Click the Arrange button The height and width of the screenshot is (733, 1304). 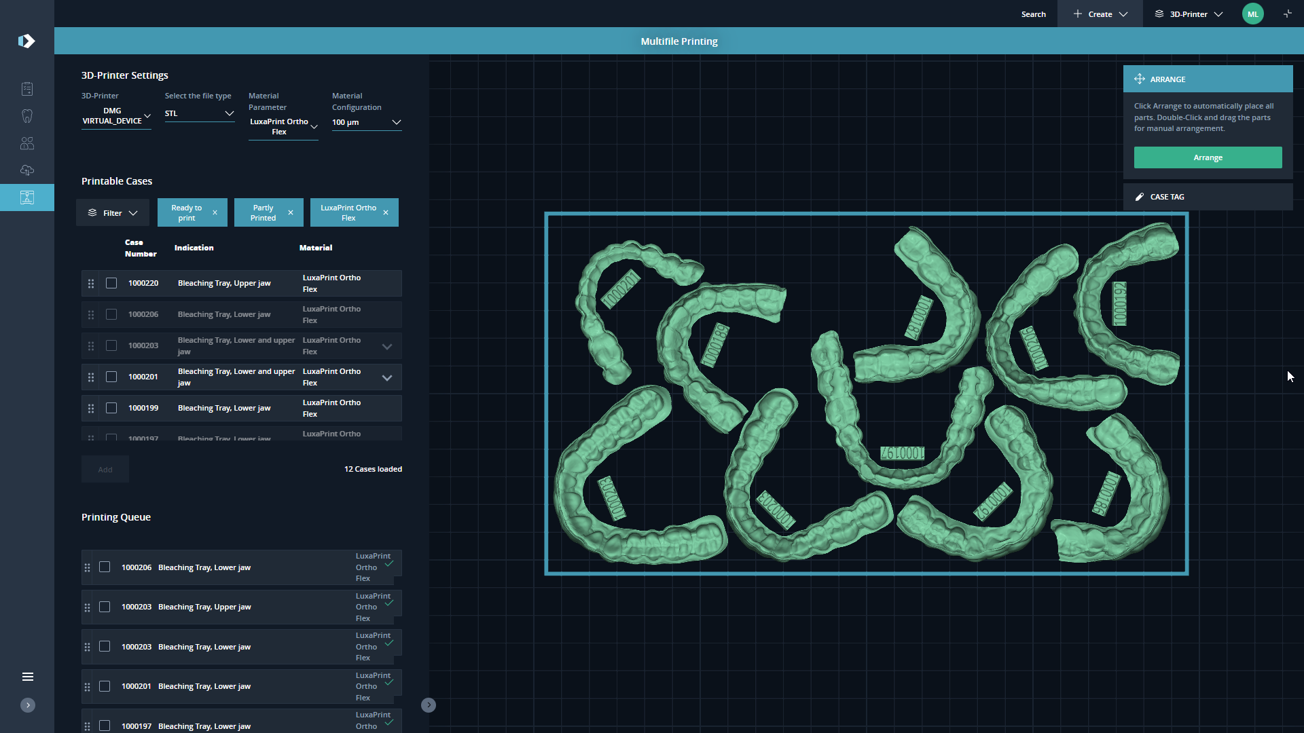(1208, 157)
